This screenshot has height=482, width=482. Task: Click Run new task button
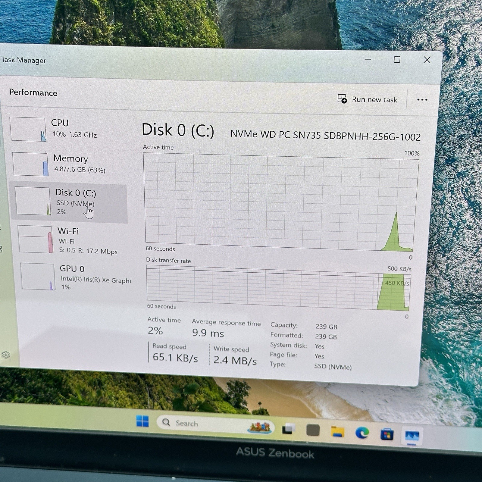[367, 99]
